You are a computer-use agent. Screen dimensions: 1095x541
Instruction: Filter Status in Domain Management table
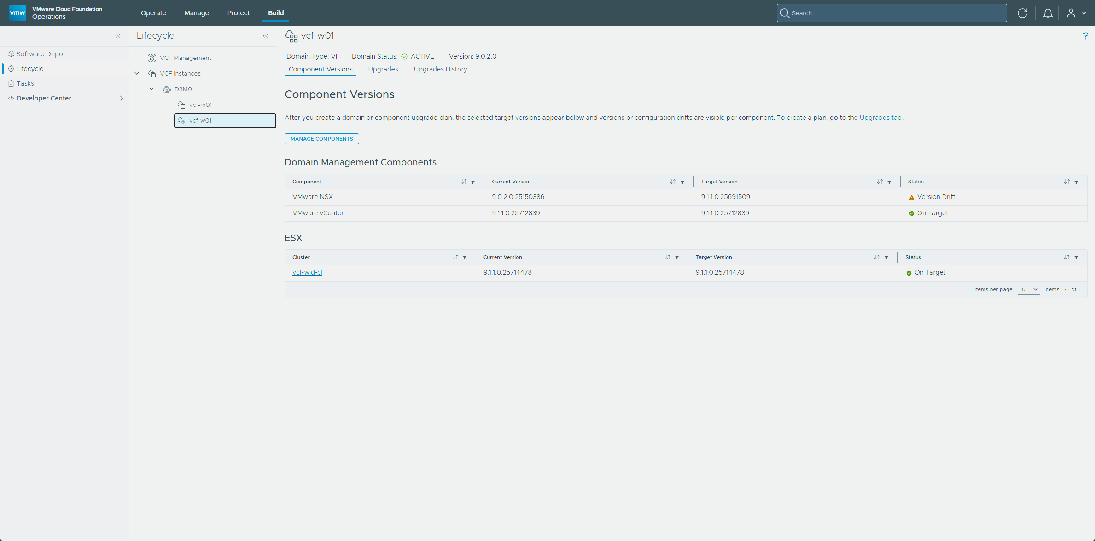point(1076,182)
